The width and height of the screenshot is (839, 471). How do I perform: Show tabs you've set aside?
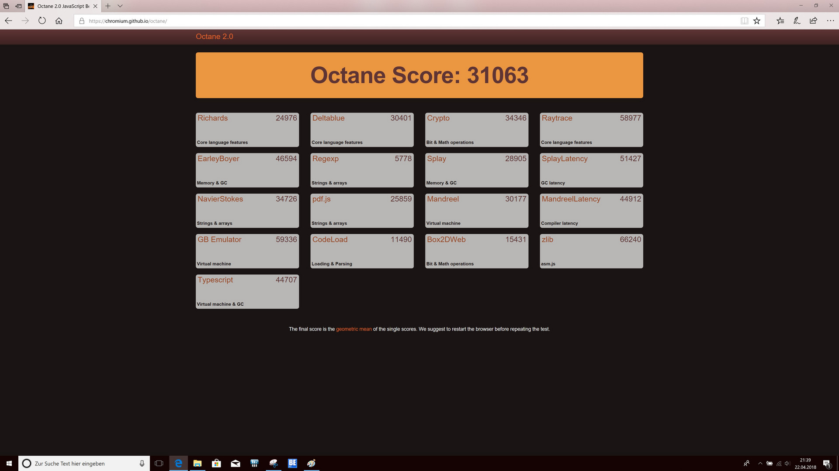coord(6,6)
